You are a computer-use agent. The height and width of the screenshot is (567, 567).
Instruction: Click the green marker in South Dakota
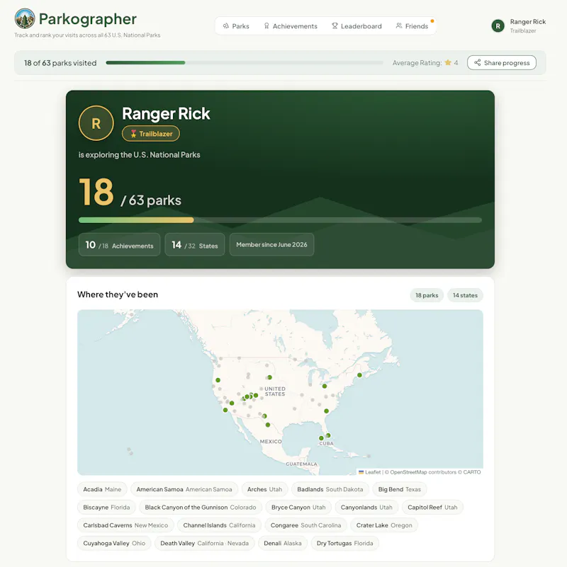[270, 377]
